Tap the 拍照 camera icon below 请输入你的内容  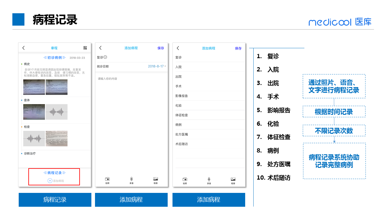[107, 179]
